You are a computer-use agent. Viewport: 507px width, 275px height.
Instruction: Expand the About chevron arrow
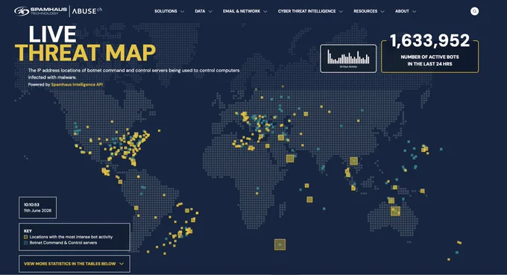pyautogui.click(x=415, y=12)
